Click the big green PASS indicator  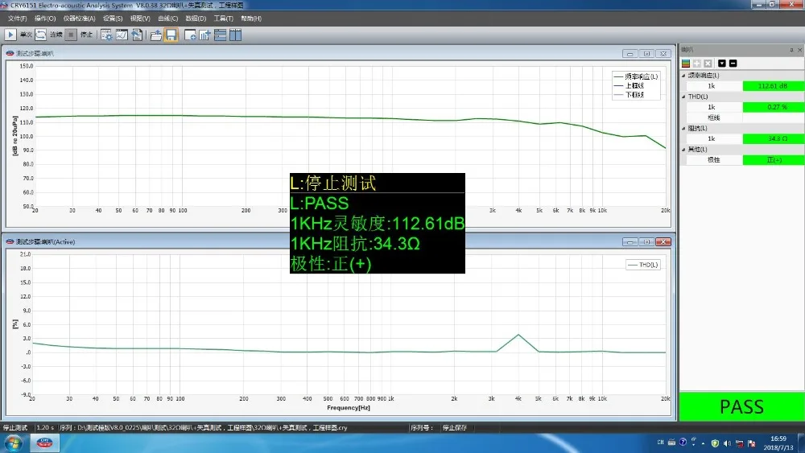point(742,407)
